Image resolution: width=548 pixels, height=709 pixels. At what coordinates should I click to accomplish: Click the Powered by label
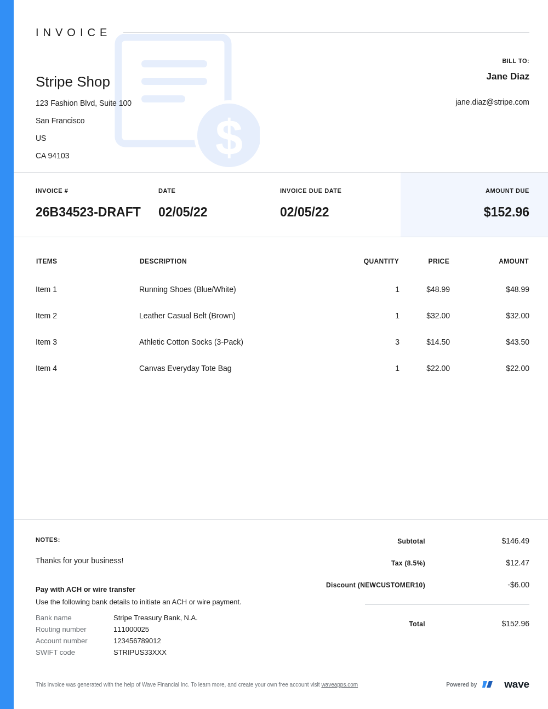tap(461, 685)
